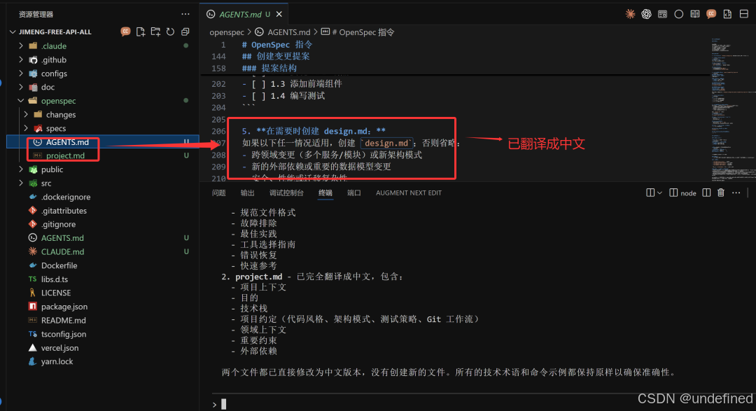Select the AGENTS.md editor tab title

pos(240,15)
